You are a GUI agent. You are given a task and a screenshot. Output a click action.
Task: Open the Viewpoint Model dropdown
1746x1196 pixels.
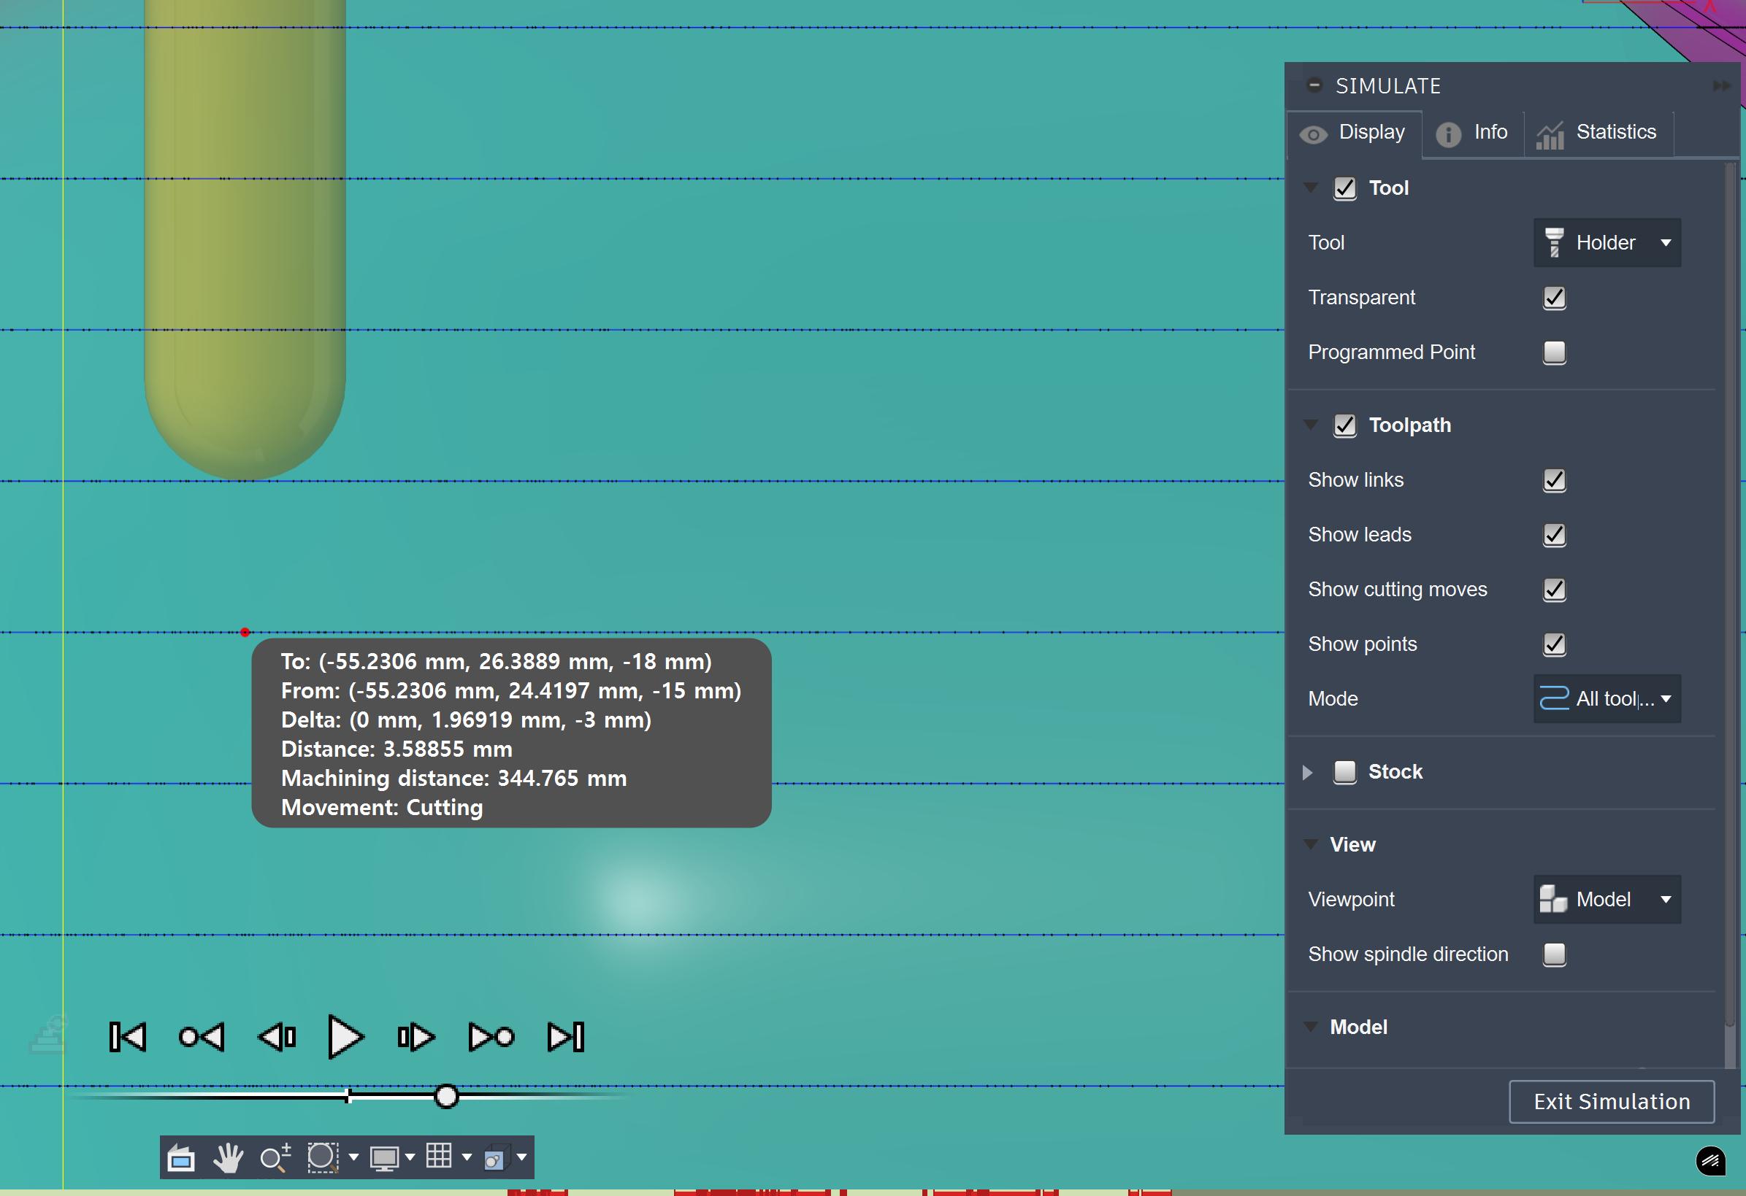pos(1607,900)
